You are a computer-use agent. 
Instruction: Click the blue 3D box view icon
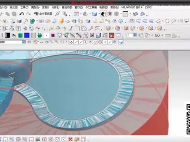(x=94, y=14)
